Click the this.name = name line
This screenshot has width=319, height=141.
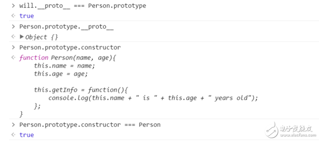coord(65,66)
